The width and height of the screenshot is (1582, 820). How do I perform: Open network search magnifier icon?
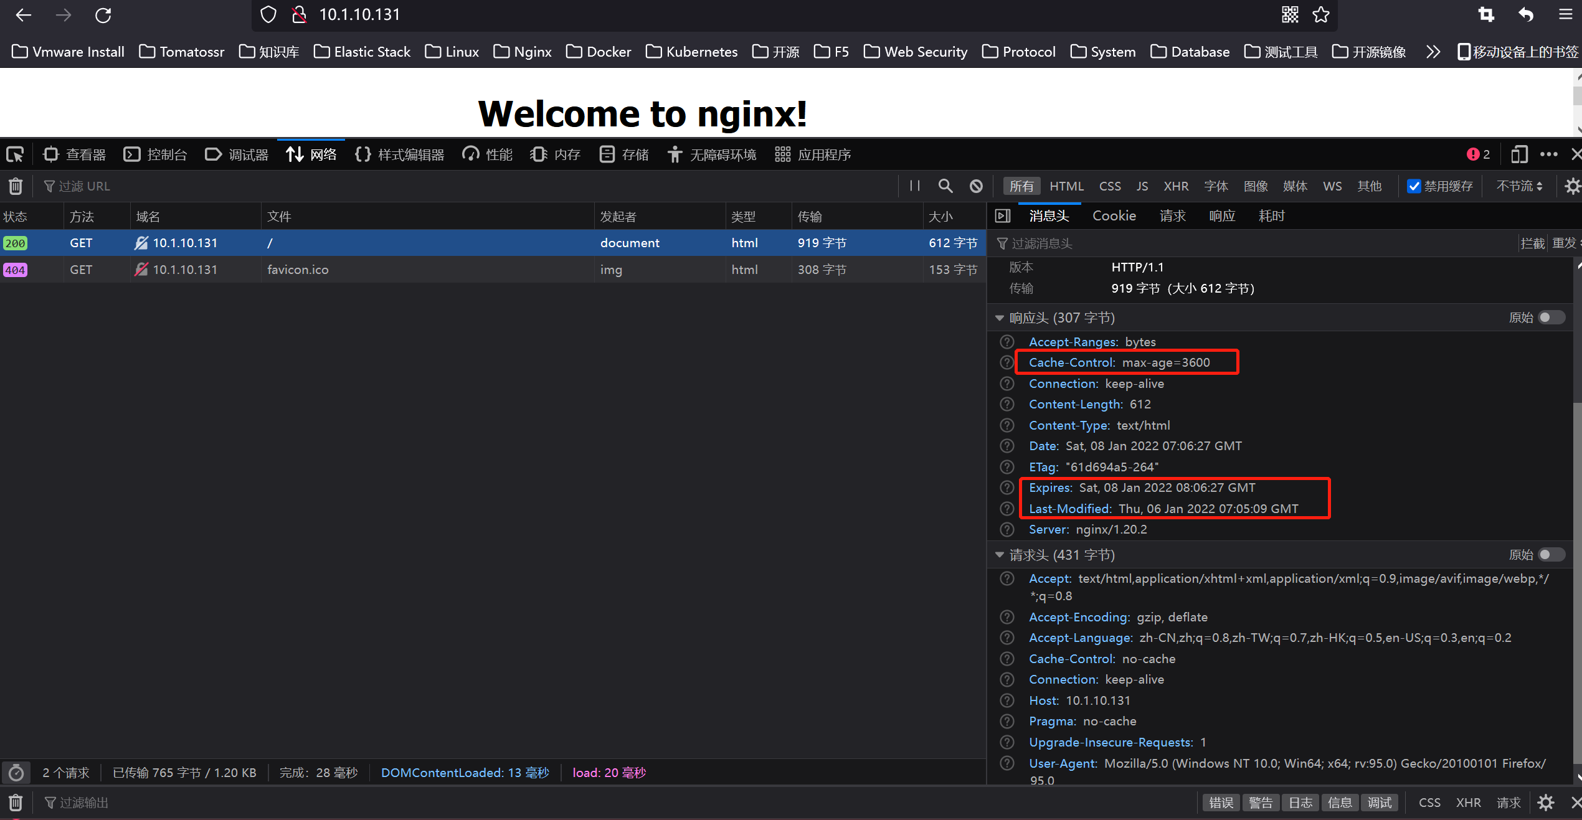pos(945,186)
